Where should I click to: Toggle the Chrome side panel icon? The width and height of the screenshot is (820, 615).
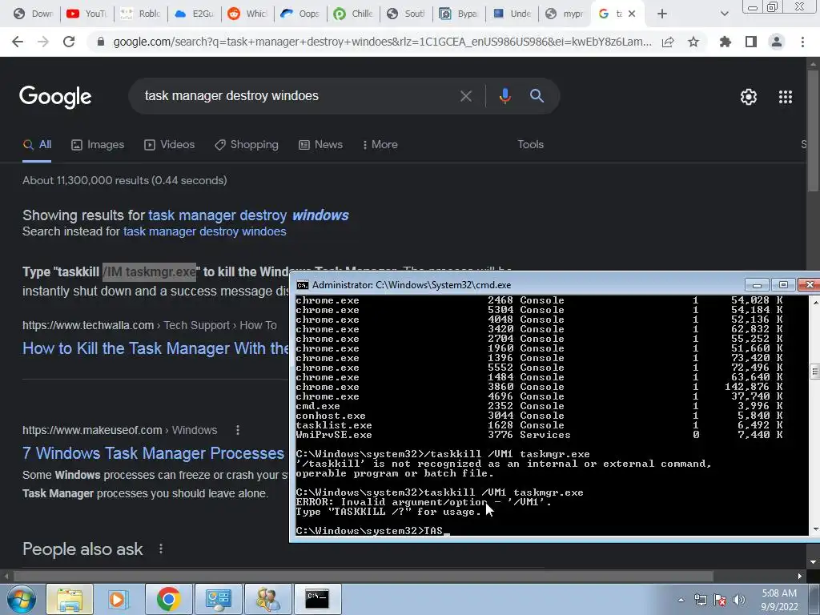pyautogui.click(x=751, y=42)
